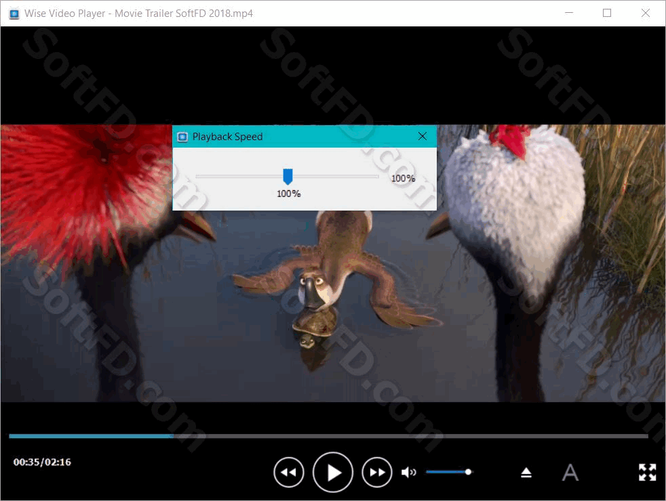This screenshot has height=501, width=666.
Task: Click the volume slider handle
Action: 468,472
